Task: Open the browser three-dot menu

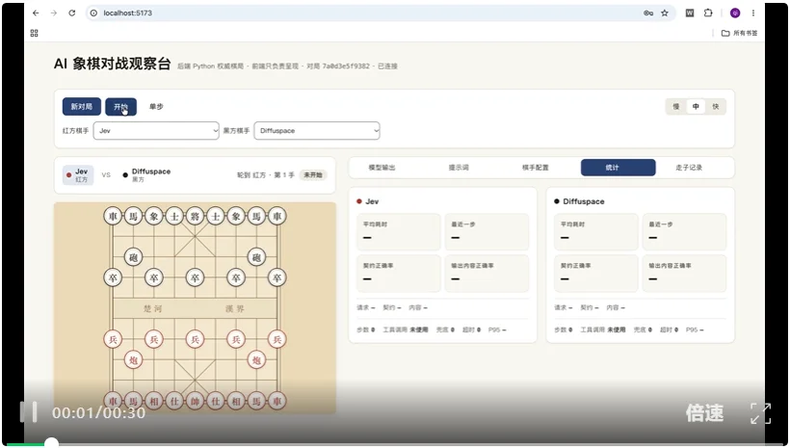Action: point(753,13)
